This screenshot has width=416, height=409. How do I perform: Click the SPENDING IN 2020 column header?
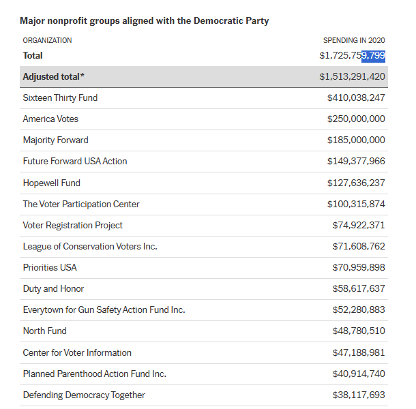point(354,41)
